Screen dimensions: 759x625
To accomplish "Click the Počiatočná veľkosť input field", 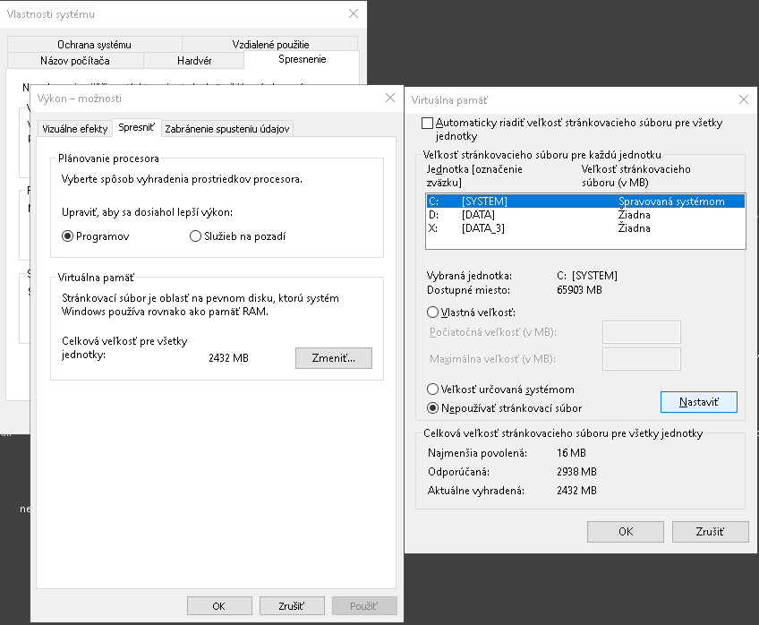I will [642, 332].
